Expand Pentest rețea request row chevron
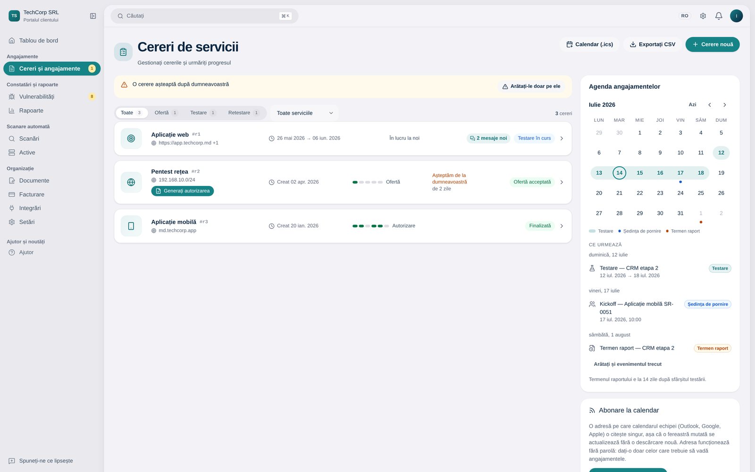 [562, 182]
